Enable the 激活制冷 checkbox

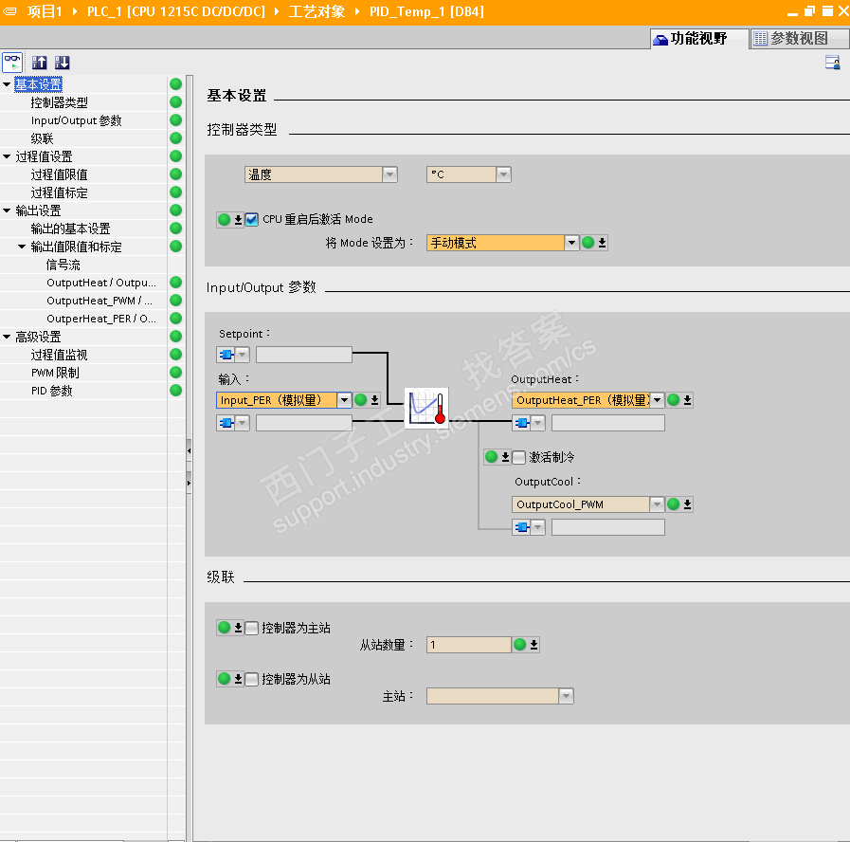point(518,457)
